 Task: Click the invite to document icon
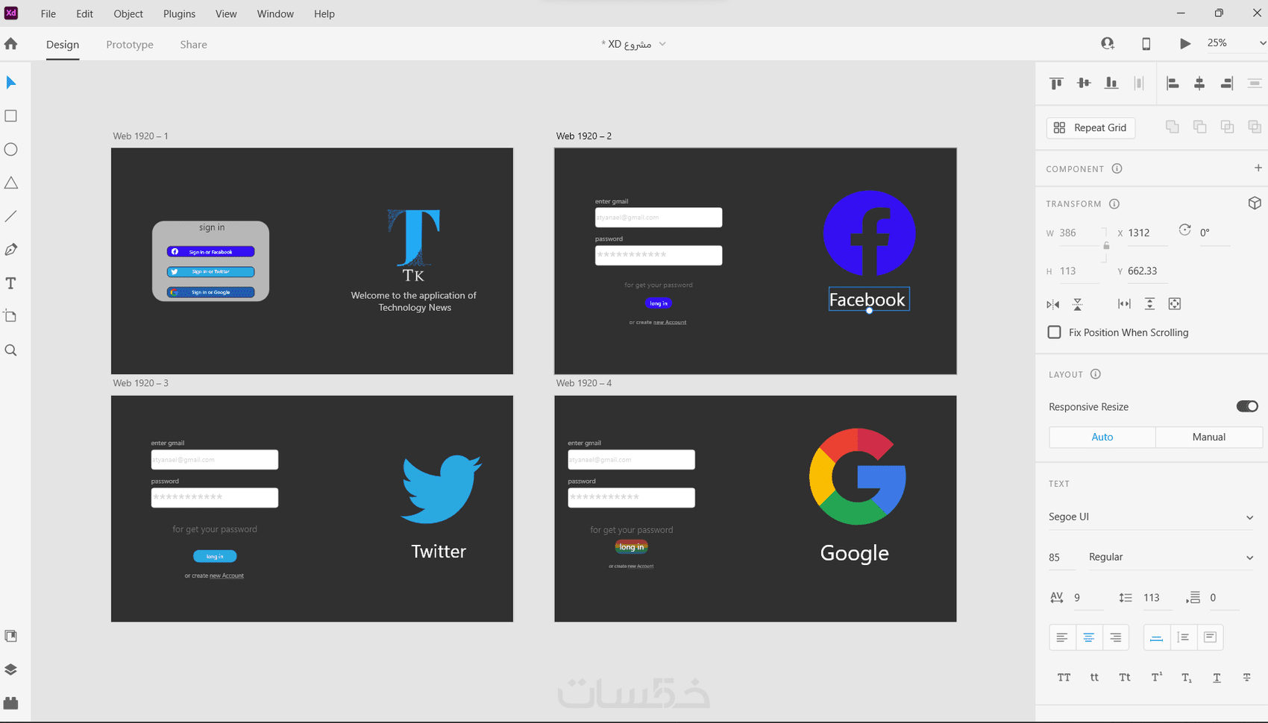point(1108,44)
